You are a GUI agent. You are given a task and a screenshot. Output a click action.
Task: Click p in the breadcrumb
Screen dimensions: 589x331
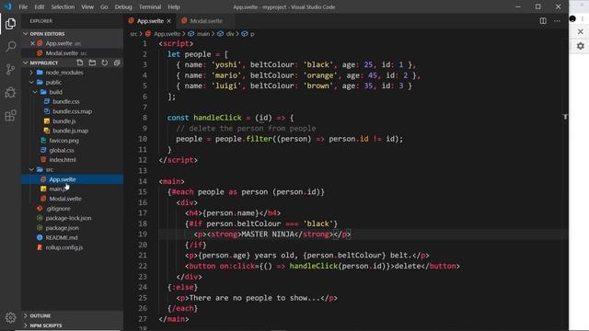pos(252,34)
